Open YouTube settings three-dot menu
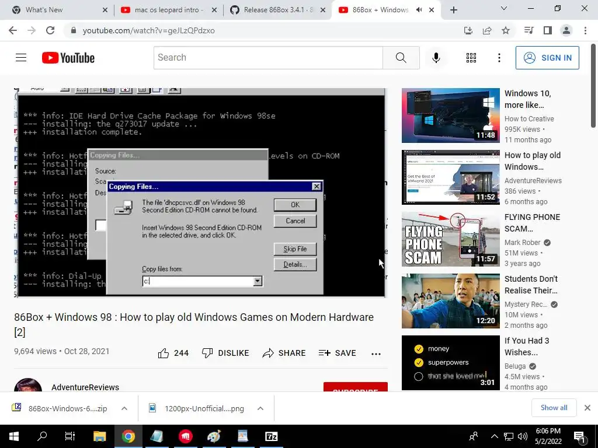This screenshot has width=598, height=448. click(499, 58)
